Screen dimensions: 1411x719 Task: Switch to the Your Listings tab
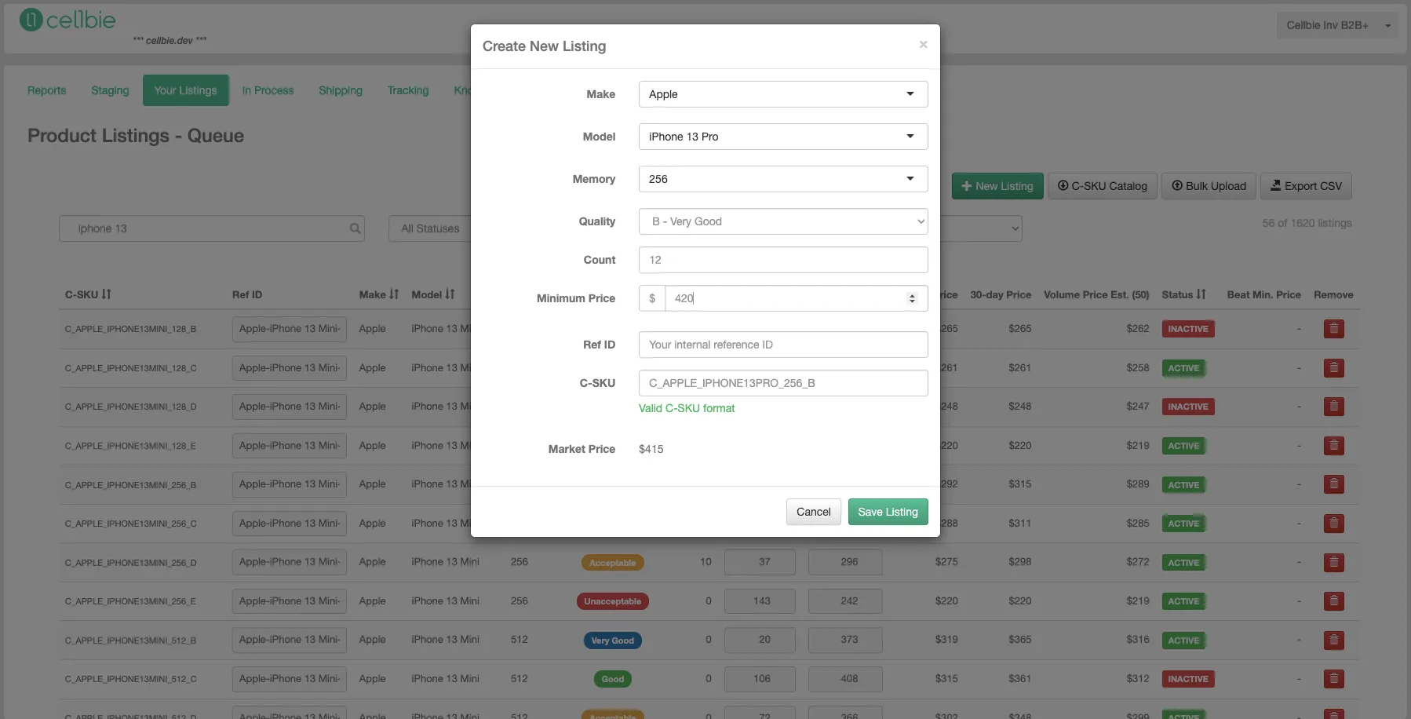pyautogui.click(x=185, y=90)
